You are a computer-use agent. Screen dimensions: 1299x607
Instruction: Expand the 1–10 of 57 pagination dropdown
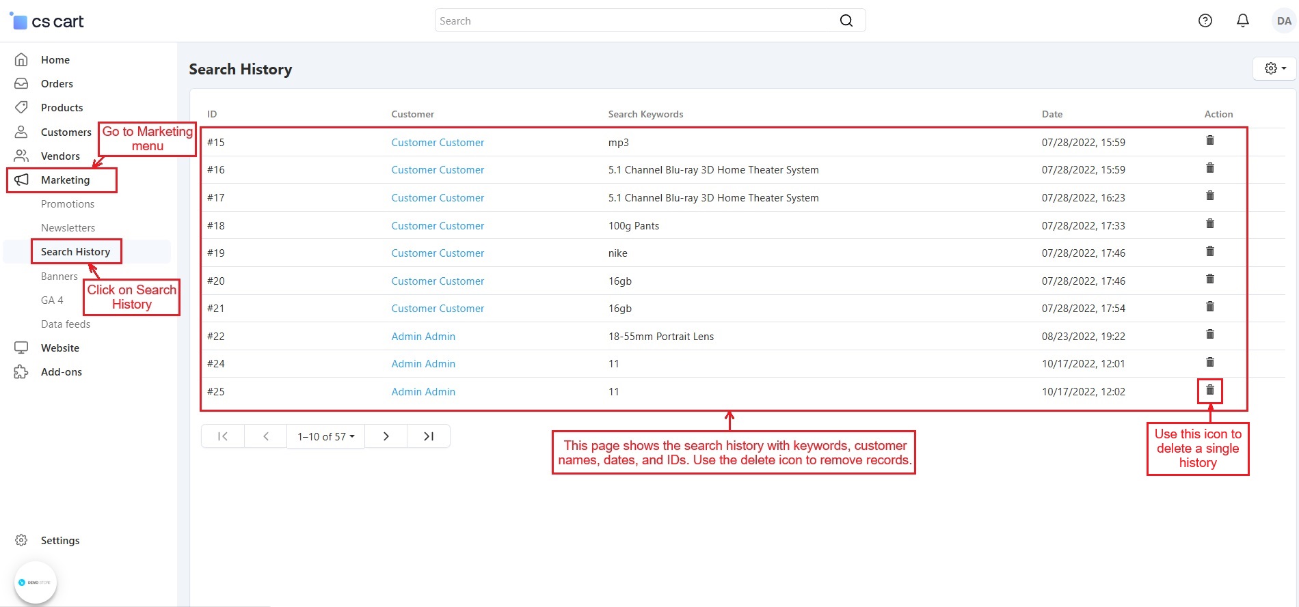(x=325, y=436)
